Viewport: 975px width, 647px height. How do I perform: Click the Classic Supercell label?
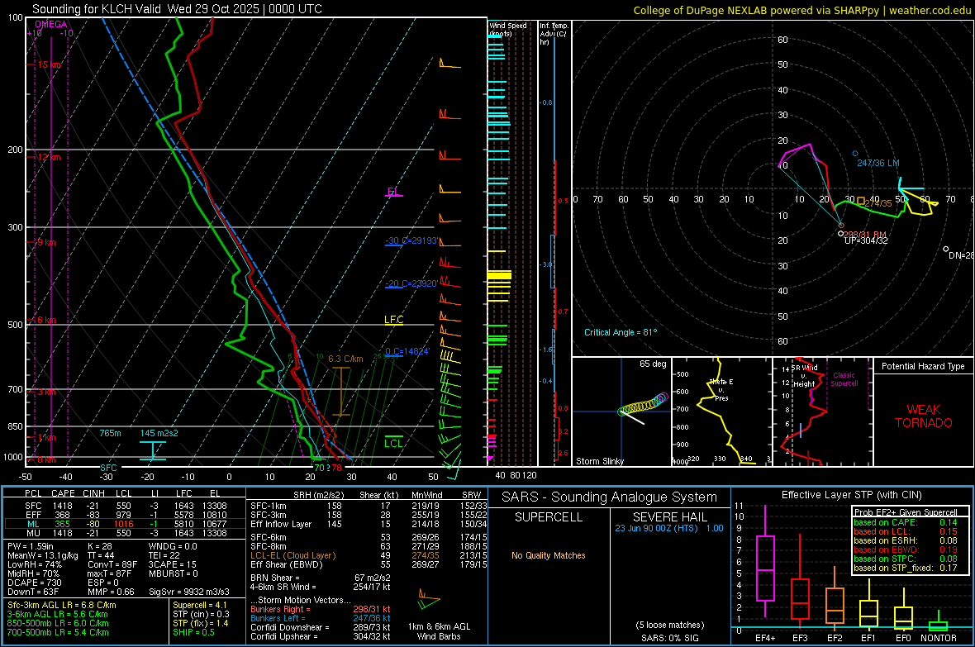844,379
